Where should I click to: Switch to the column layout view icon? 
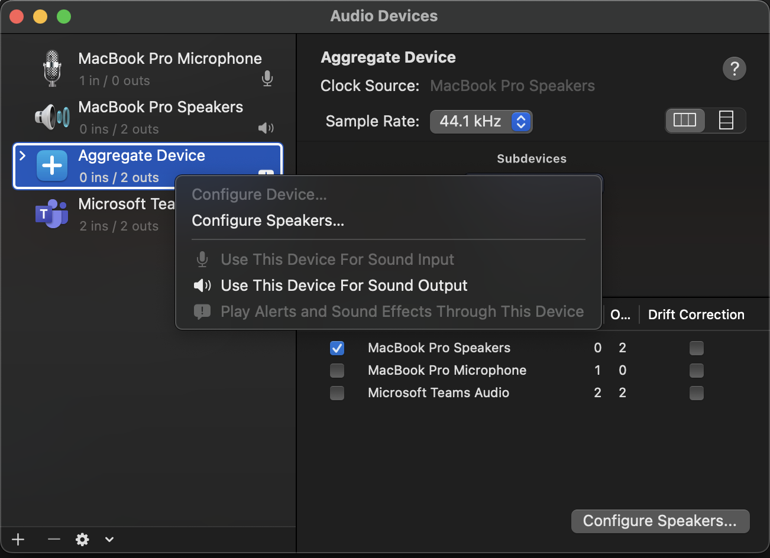[685, 121]
